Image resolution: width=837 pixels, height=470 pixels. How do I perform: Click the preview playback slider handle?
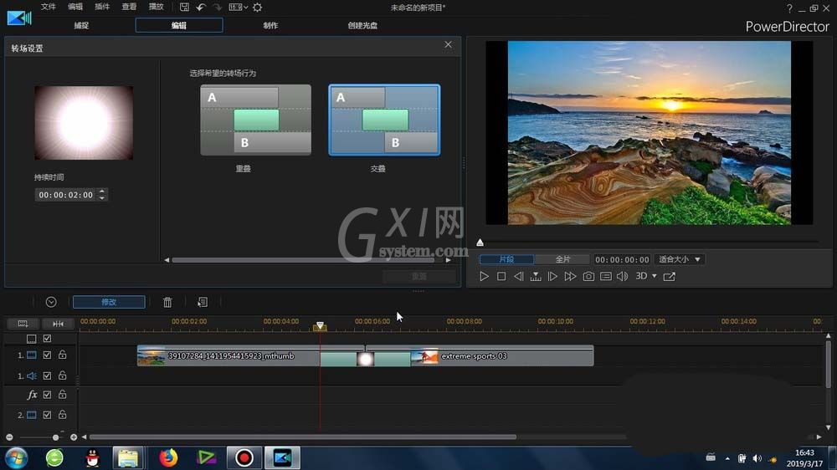(480, 243)
